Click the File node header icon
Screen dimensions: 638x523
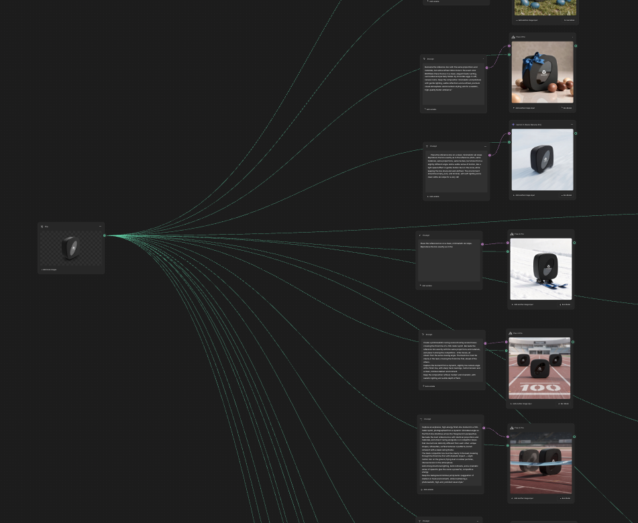click(x=42, y=227)
